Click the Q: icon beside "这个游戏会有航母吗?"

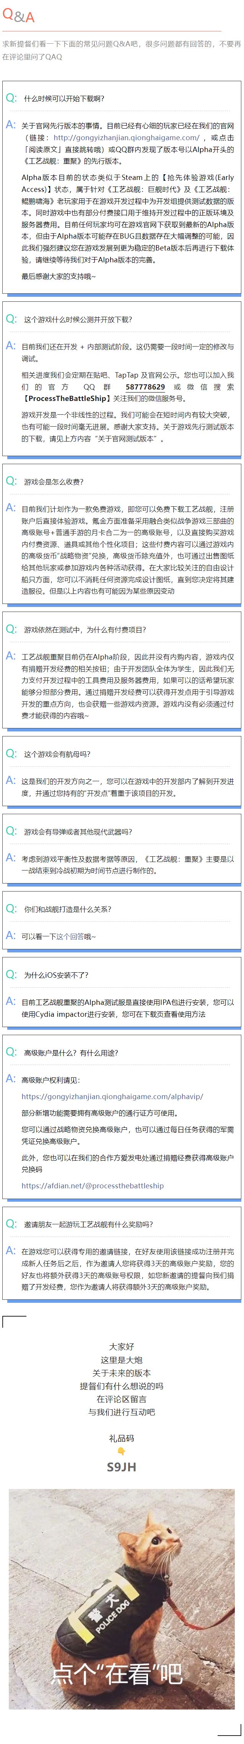point(11,754)
